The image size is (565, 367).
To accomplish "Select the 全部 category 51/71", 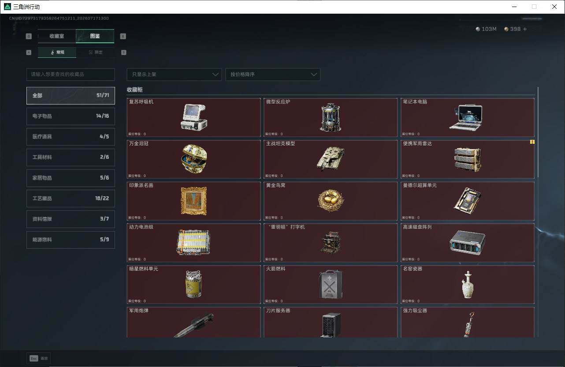I will [x=71, y=95].
